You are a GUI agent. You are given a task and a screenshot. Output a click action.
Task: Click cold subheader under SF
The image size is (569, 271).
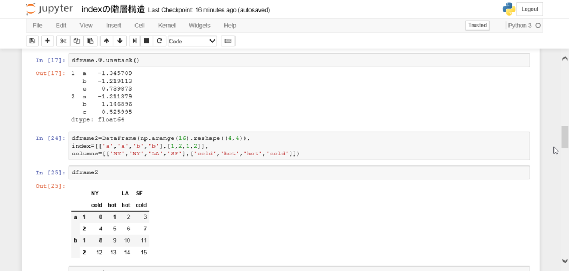(141, 205)
